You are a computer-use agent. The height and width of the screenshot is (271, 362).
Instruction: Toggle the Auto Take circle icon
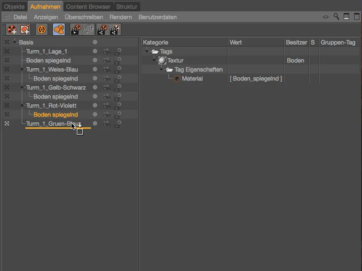42,29
